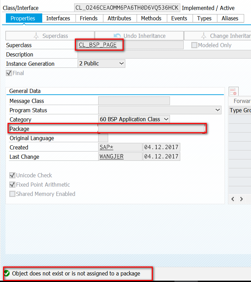This screenshot has width=251, height=282.
Task: Enable the Shared Memory Enabled checkbox
Action: coord(12,194)
